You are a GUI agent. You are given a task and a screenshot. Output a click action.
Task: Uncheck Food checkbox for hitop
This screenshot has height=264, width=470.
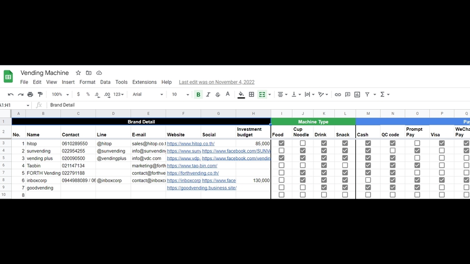[282, 144]
